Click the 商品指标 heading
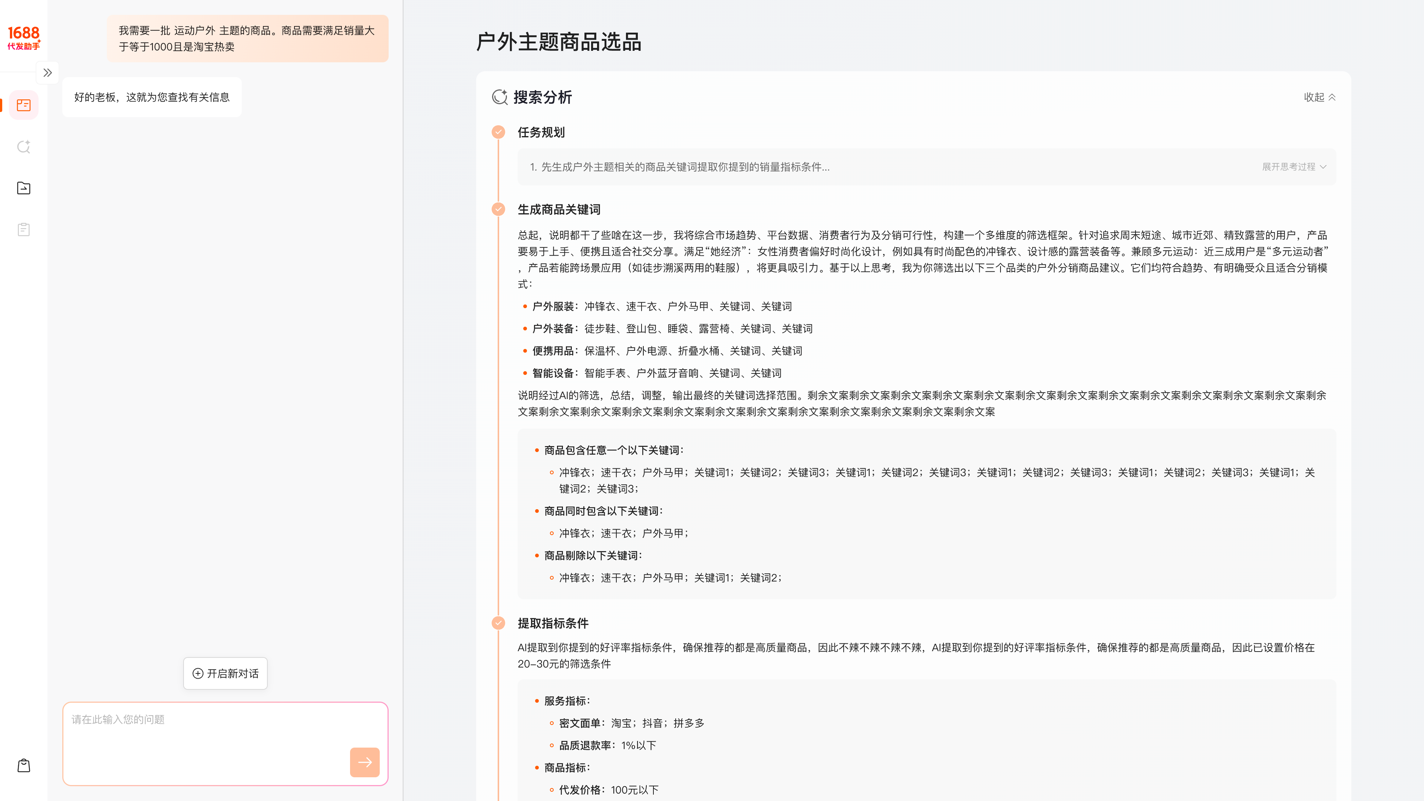Image resolution: width=1424 pixels, height=801 pixels. (568, 768)
